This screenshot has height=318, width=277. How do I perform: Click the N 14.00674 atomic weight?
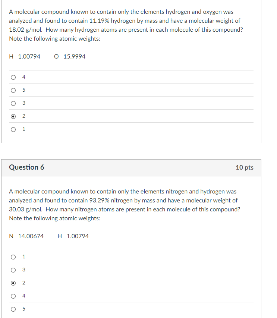(26, 236)
